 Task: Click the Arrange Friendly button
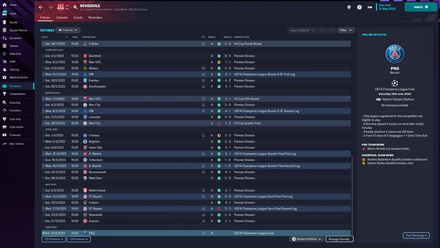[x=339, y=239]
